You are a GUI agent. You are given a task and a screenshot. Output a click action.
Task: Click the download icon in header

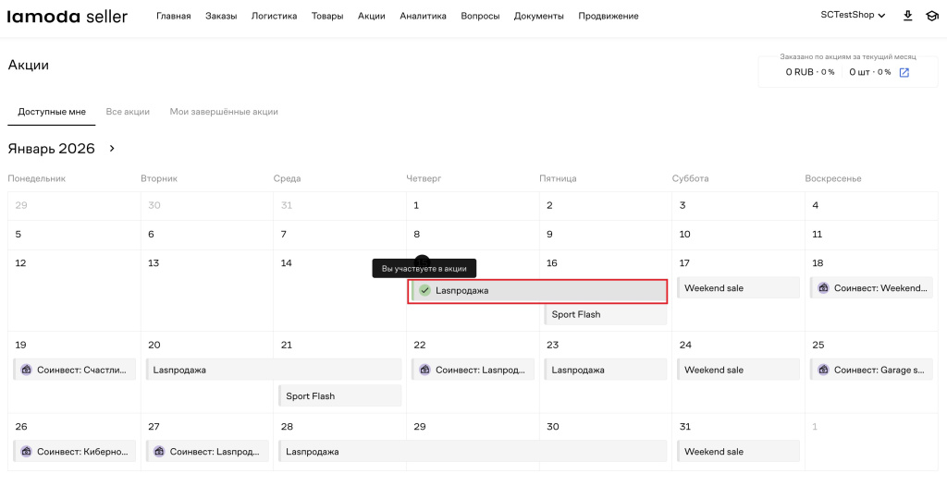[908, 16]
